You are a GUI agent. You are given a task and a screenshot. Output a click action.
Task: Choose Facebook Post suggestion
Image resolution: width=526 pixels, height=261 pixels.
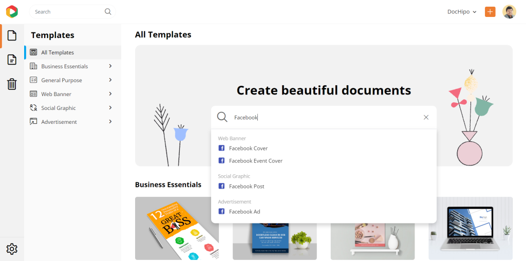pyautogui.click(x=247, y=186)
